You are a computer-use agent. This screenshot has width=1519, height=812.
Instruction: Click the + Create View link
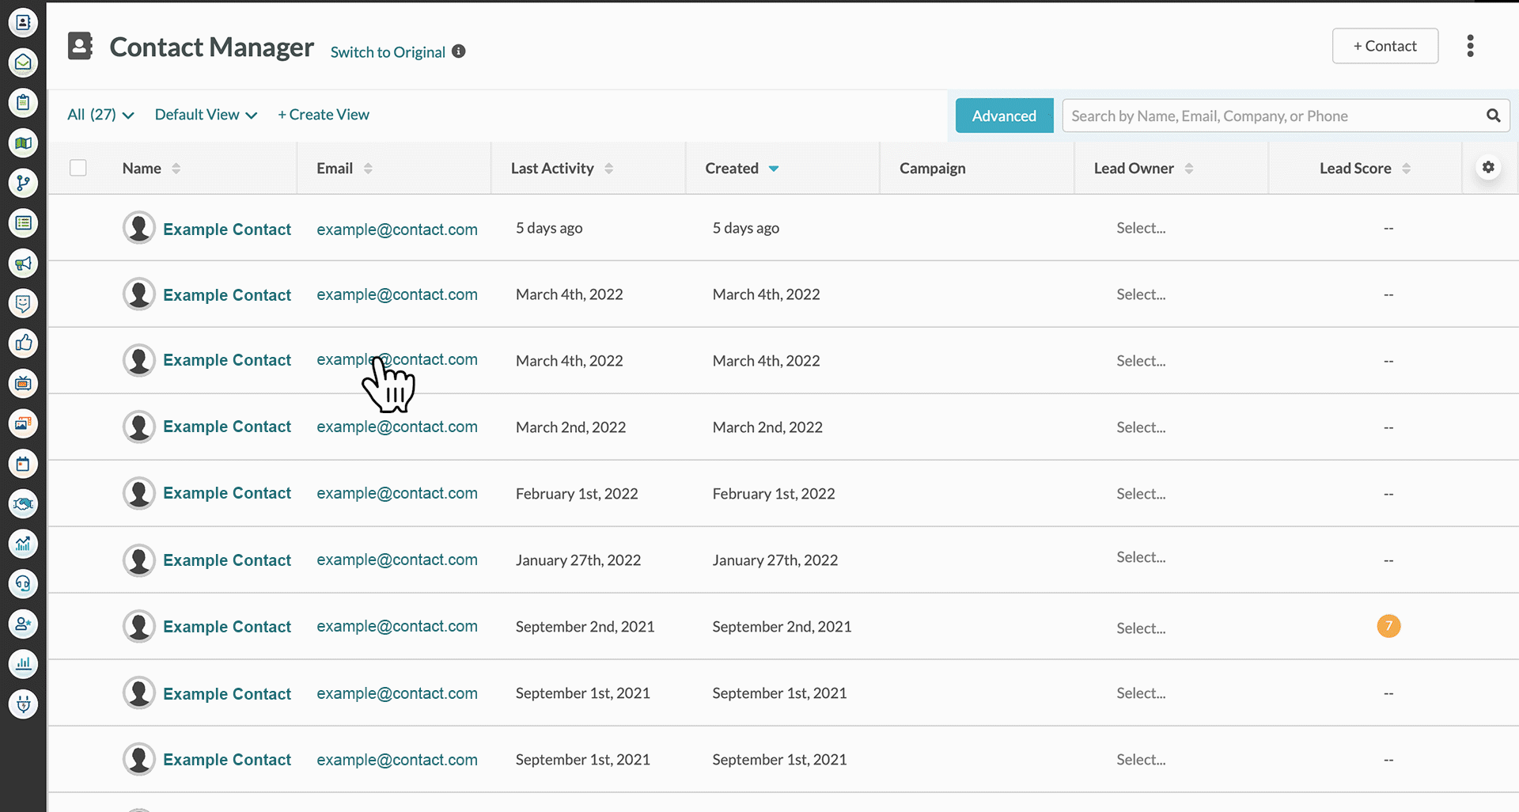coord(323,115)
